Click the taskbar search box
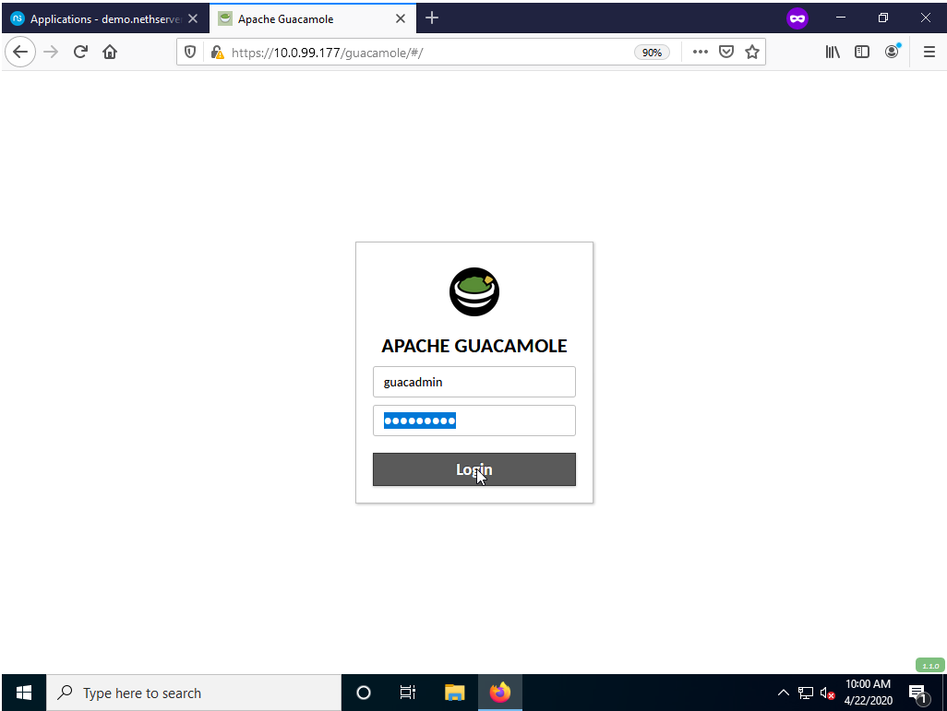The height and width of the screenshot is (711, 947). (x=194, y=693)
